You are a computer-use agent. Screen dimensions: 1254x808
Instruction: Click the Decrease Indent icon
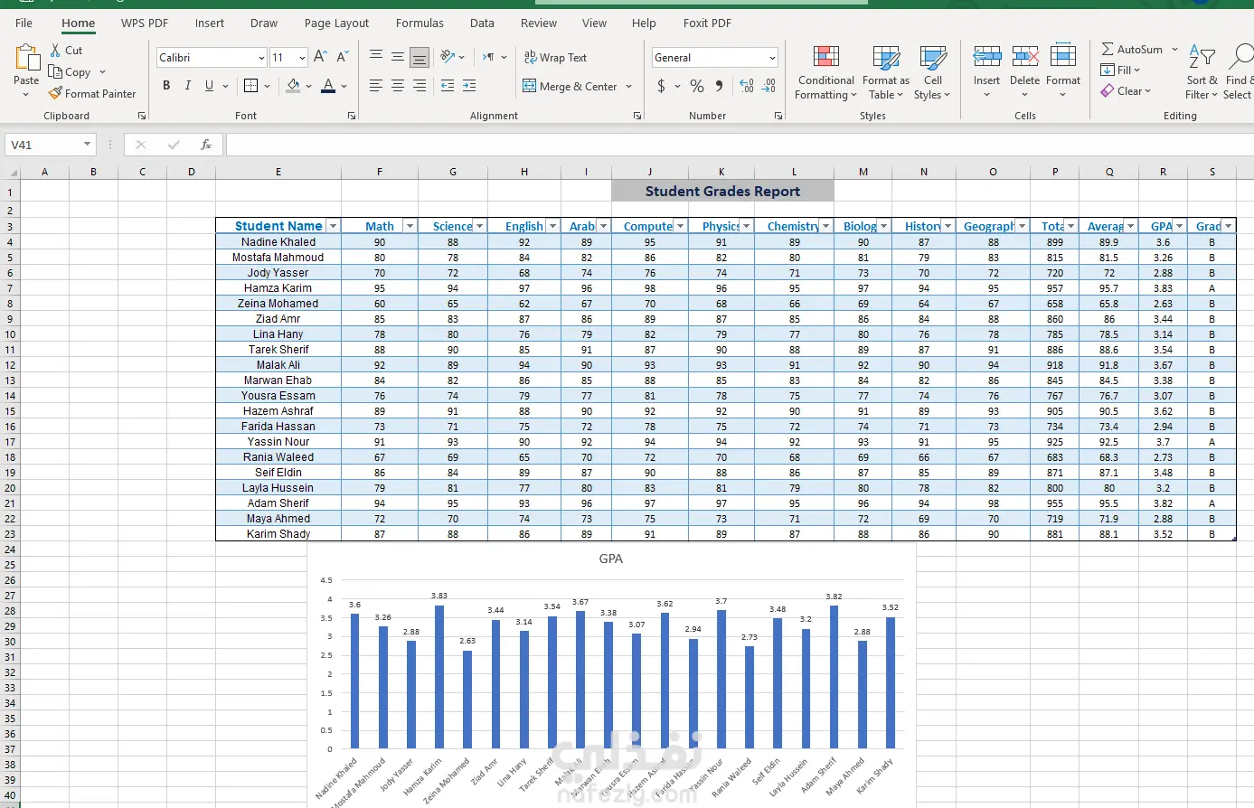[448, 86]
